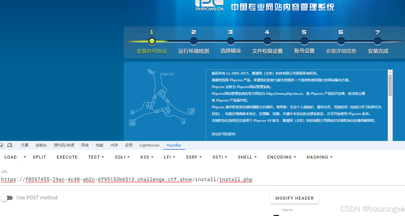Switch to the Lighthouse tab
405x216 pixels.
[x=149, y=145]
